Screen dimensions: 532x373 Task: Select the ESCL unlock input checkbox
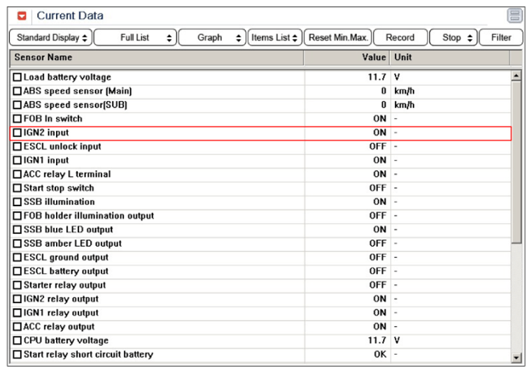(17, 147)
